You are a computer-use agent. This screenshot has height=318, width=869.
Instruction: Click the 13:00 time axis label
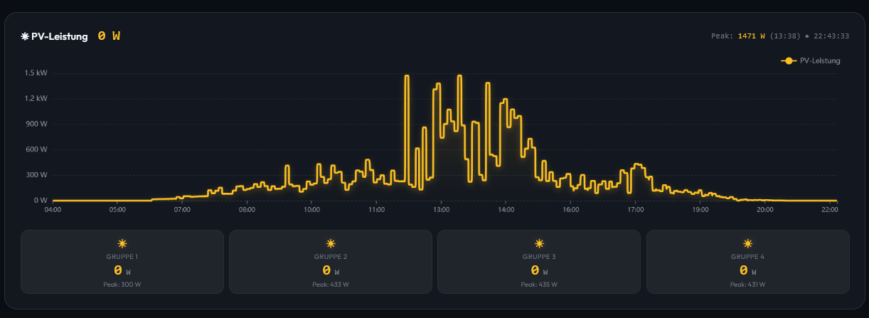[x=441, y=210]
